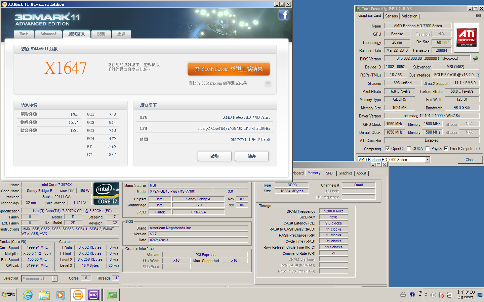Open the Facebook share icon in 3DMark
Screen dimensions: 484x302
(284, 15)
